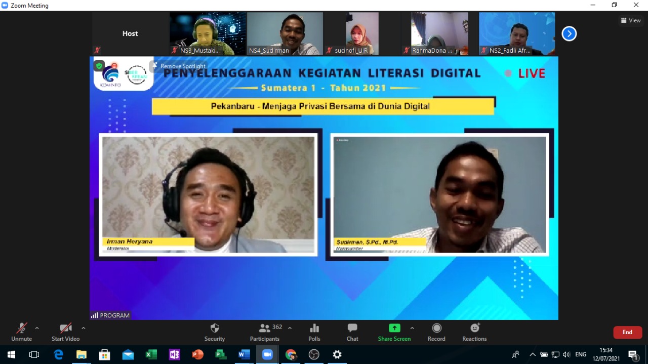Open the View menu top right
Viewport: 648px width, 364px height.
tap(631, 20)
